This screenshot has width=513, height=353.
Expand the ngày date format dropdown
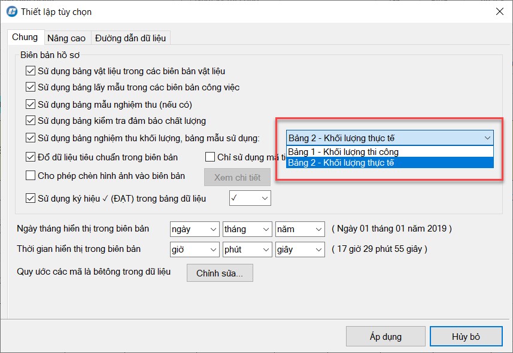click(194, 229)
